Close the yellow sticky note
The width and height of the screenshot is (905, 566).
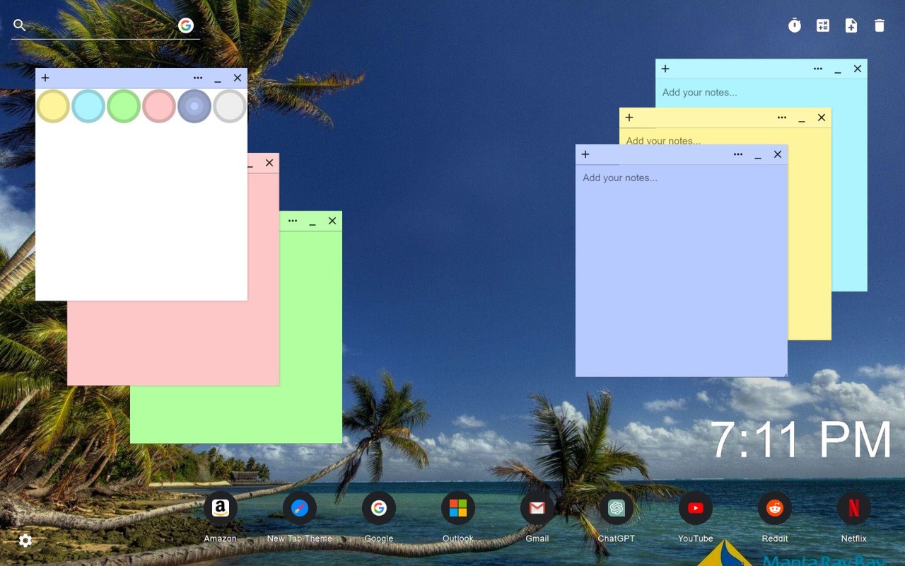(x=822, y=117)
